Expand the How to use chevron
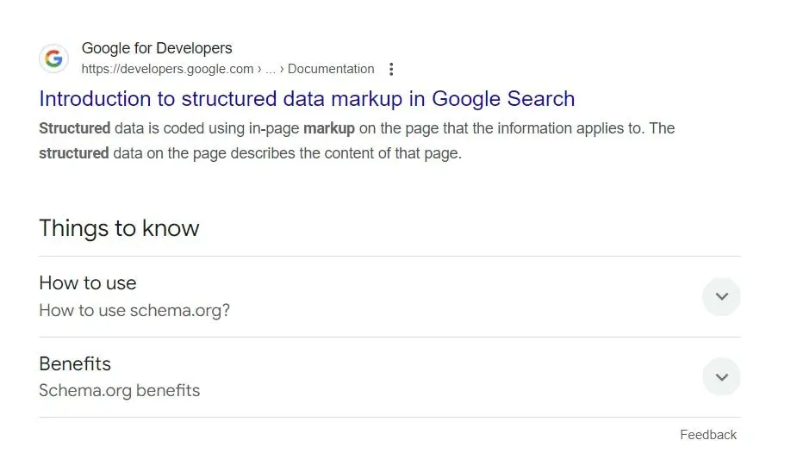Viewport: 797px width, 465px height. (x=721, y=296)
